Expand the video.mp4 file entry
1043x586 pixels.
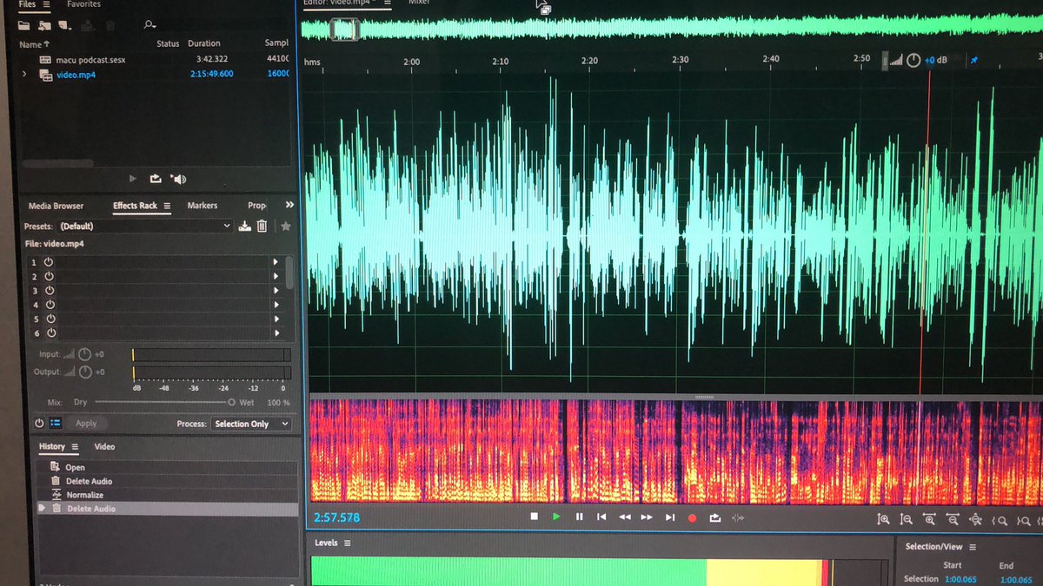click(x=24, y=75)
